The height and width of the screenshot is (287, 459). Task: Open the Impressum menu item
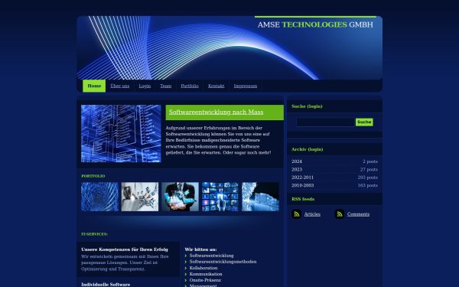coord(246,86)
